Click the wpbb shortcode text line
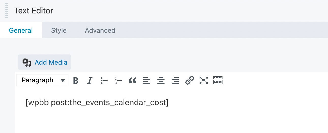This screenshot has width=328, height=133. 97,103
